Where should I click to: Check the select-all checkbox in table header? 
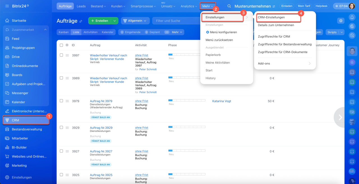[61, 45]
